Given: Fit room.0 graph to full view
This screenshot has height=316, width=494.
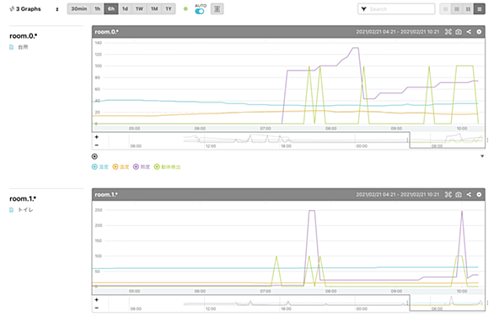Looking at the screenshot, I should pyautogui.click(x=448, y=32).
